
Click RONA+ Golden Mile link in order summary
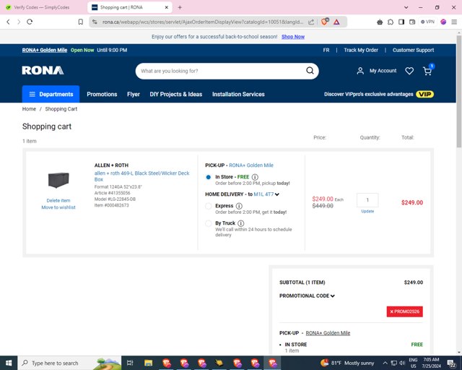(328, 333)
